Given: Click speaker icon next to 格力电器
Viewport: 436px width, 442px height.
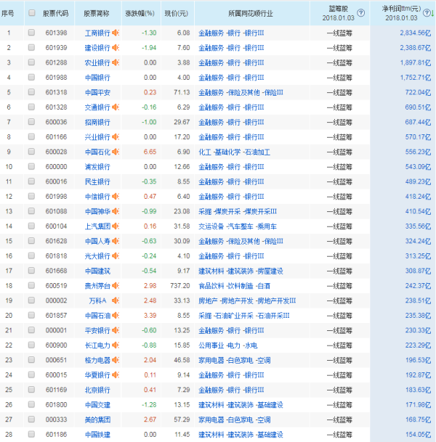Looking at the screenshot, I should coord(116,360).
